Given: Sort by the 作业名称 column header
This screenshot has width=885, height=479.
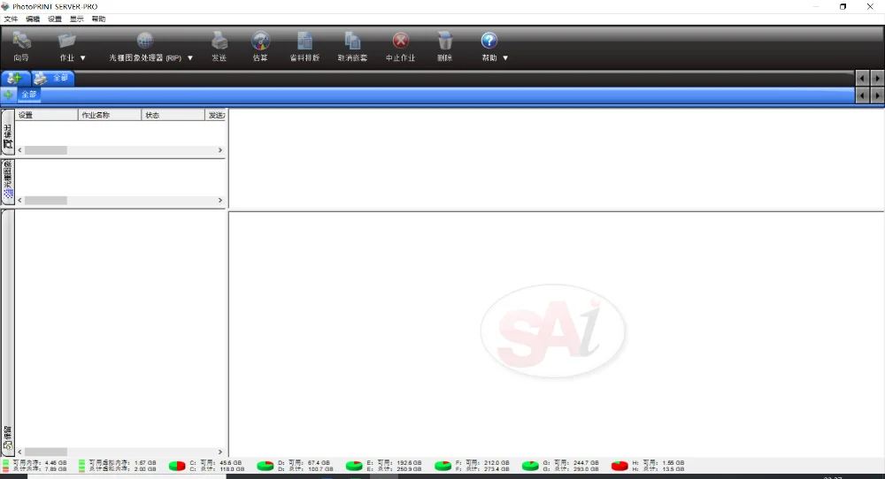Looking at the screenshot, I should 110,115.
